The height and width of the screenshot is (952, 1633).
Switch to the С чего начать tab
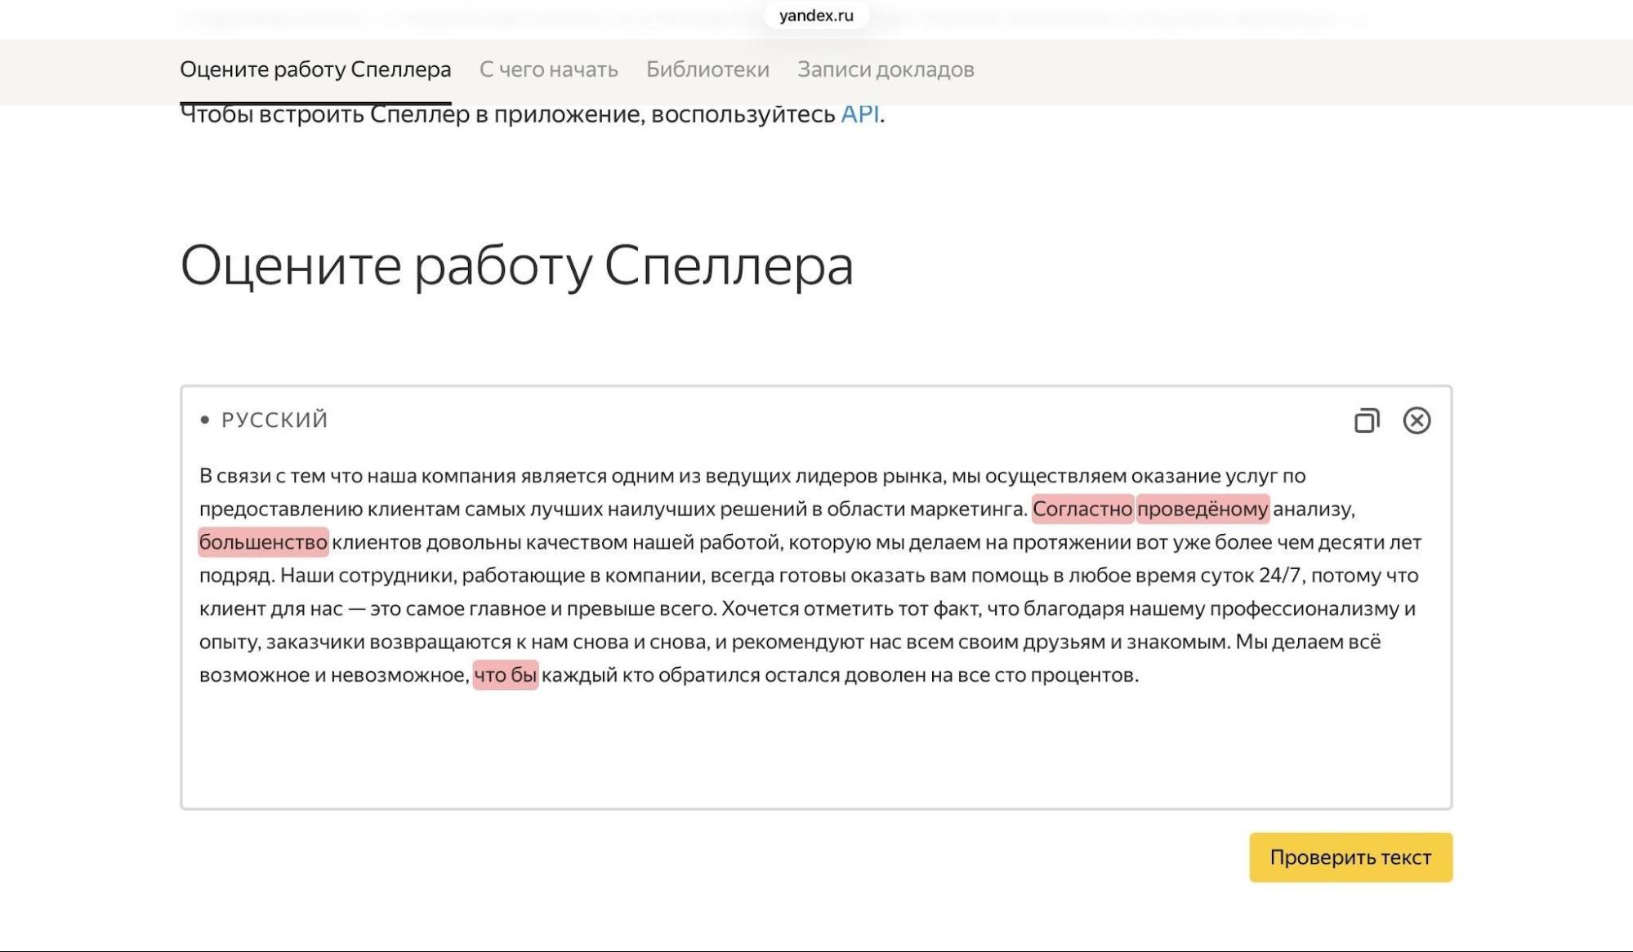[548, 69]
